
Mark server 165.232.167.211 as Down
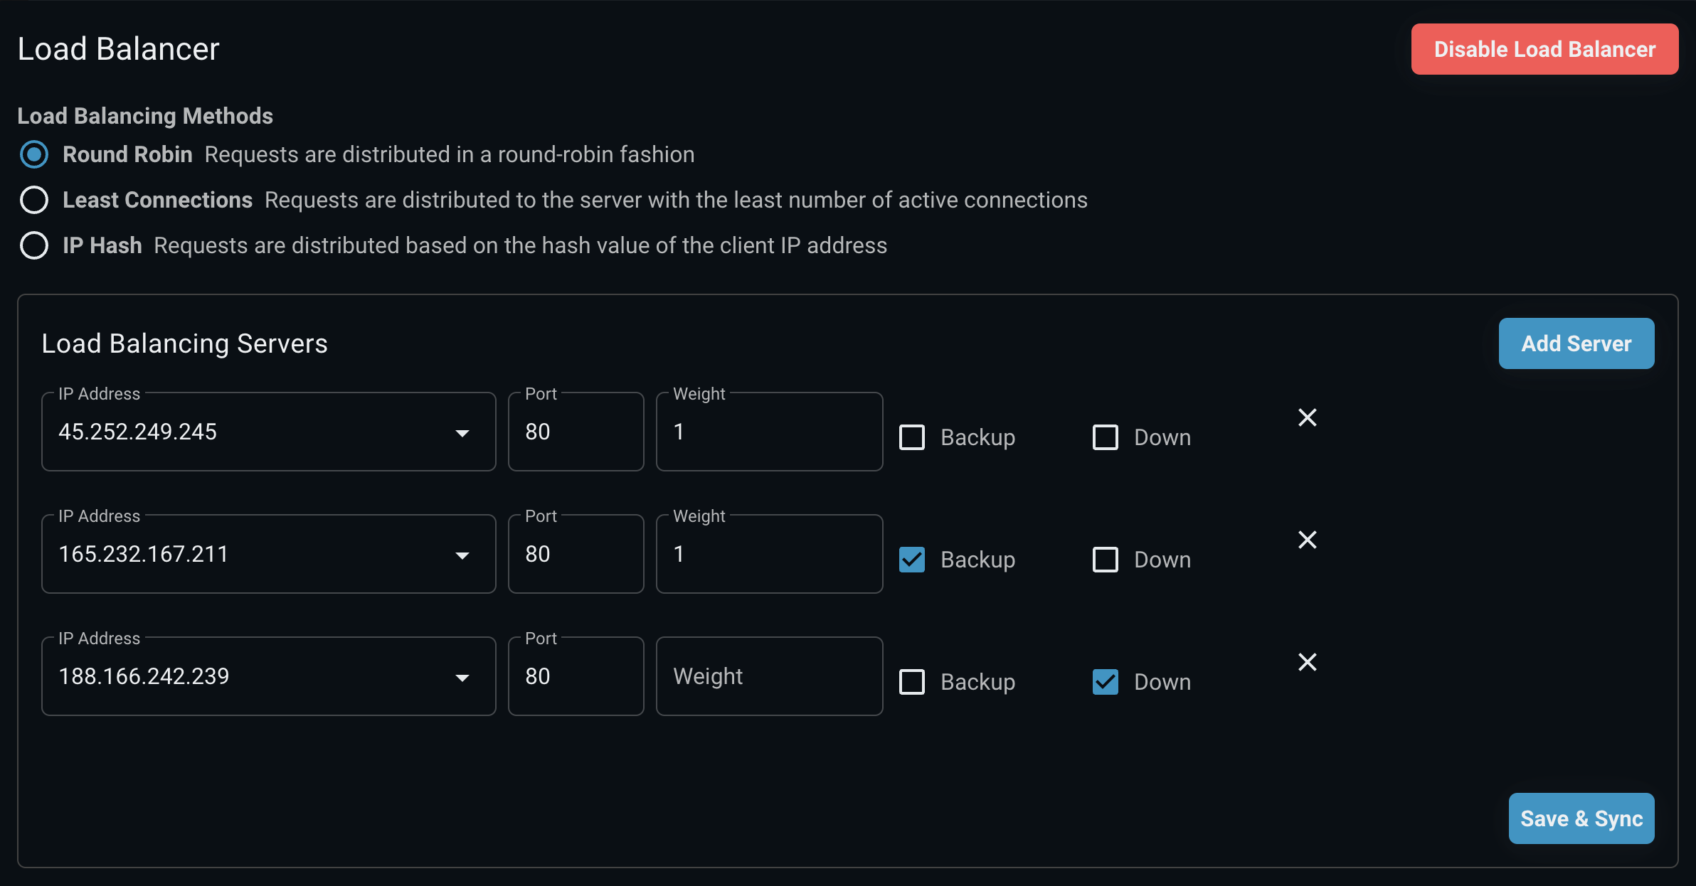click(x=1105, y=560)
